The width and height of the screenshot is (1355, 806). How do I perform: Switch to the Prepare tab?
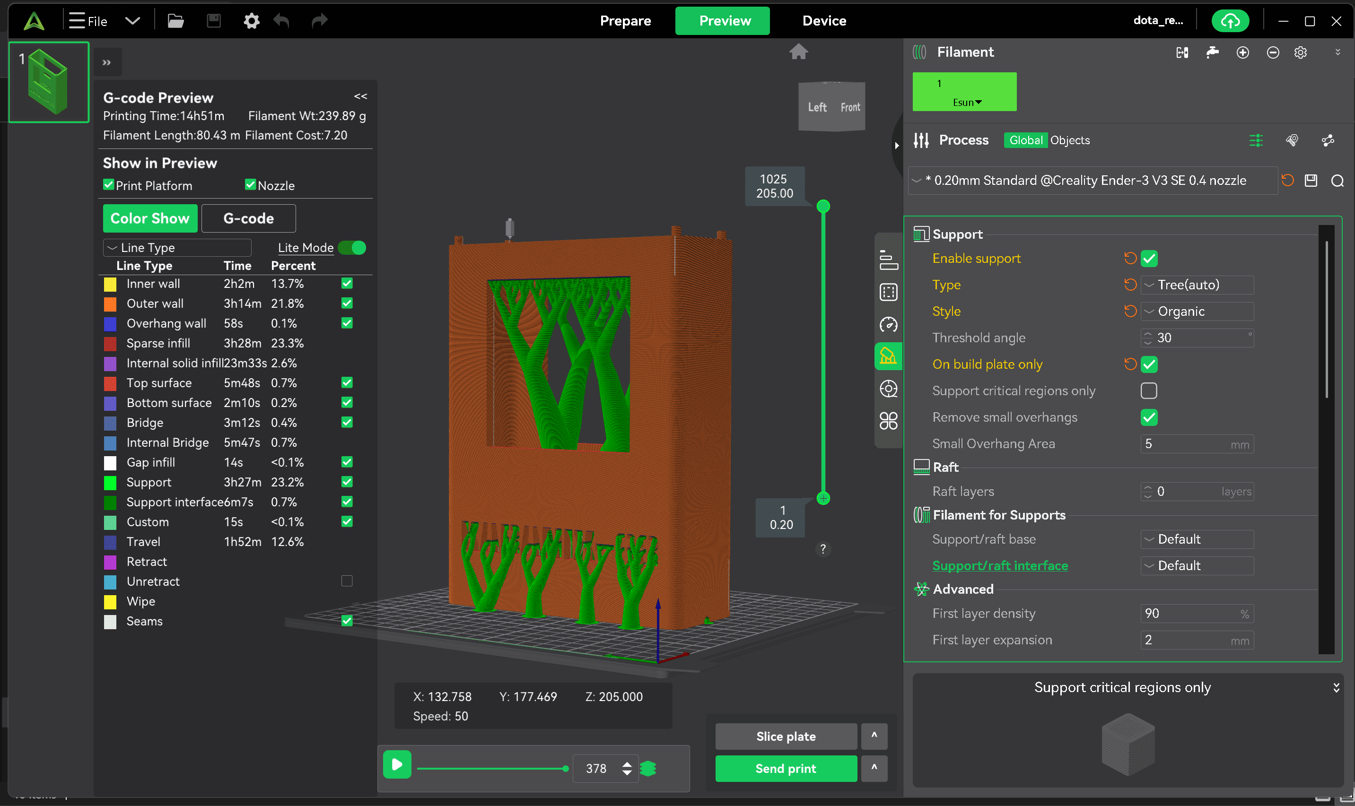click(x=625, y=21)
